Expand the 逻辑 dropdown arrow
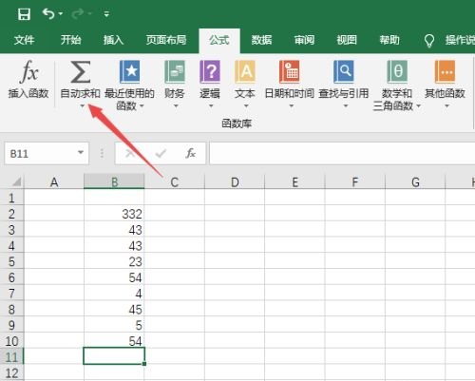The height and width of the screenshot is (381, 475). click(211, 105)
